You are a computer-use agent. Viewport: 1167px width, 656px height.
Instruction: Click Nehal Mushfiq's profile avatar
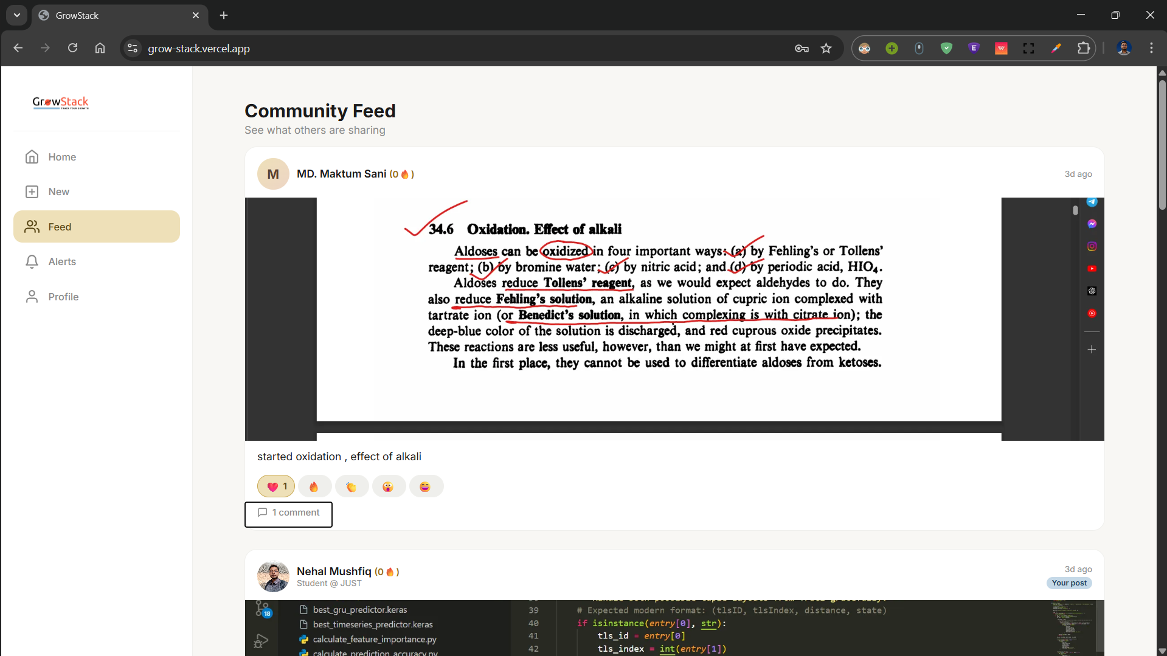(273, 576)
